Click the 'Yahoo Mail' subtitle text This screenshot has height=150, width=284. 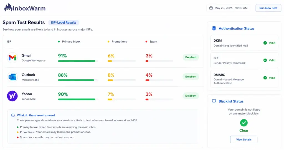[x=29, y=99]
